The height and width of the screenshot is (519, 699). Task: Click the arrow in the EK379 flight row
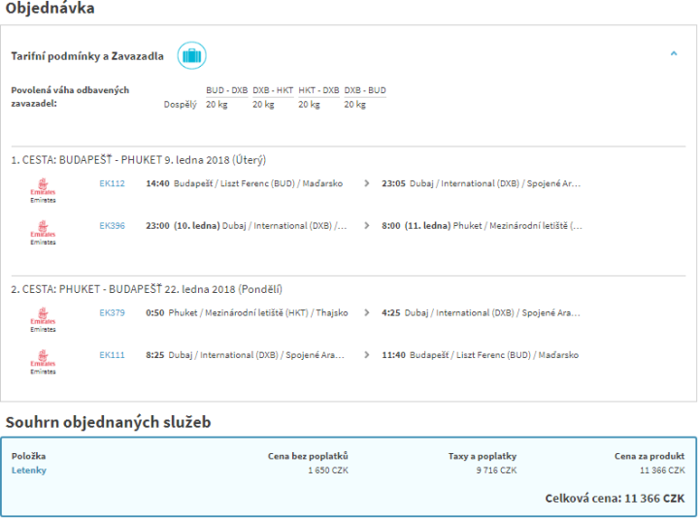click(x=366, y=312)
